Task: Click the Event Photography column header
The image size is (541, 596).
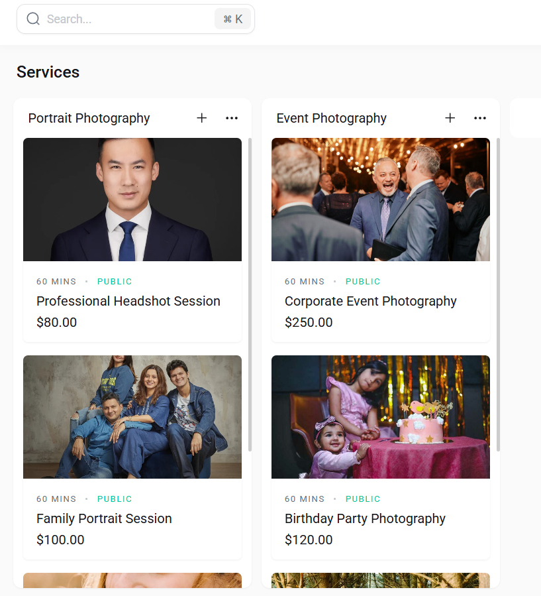Action: [332, 118]
